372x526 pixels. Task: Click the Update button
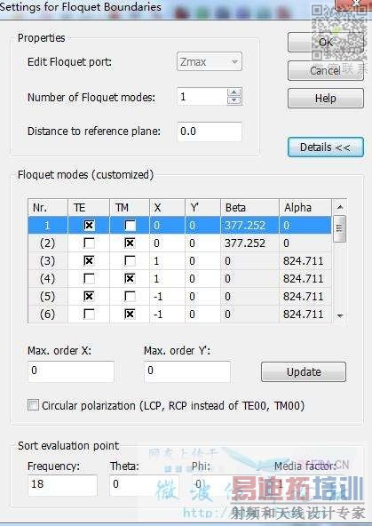[304, 371]
